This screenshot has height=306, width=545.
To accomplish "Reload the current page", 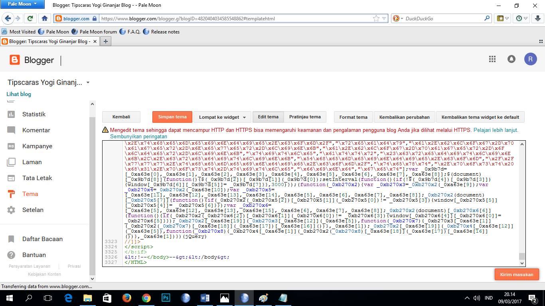I will click(x=30, y=18).
